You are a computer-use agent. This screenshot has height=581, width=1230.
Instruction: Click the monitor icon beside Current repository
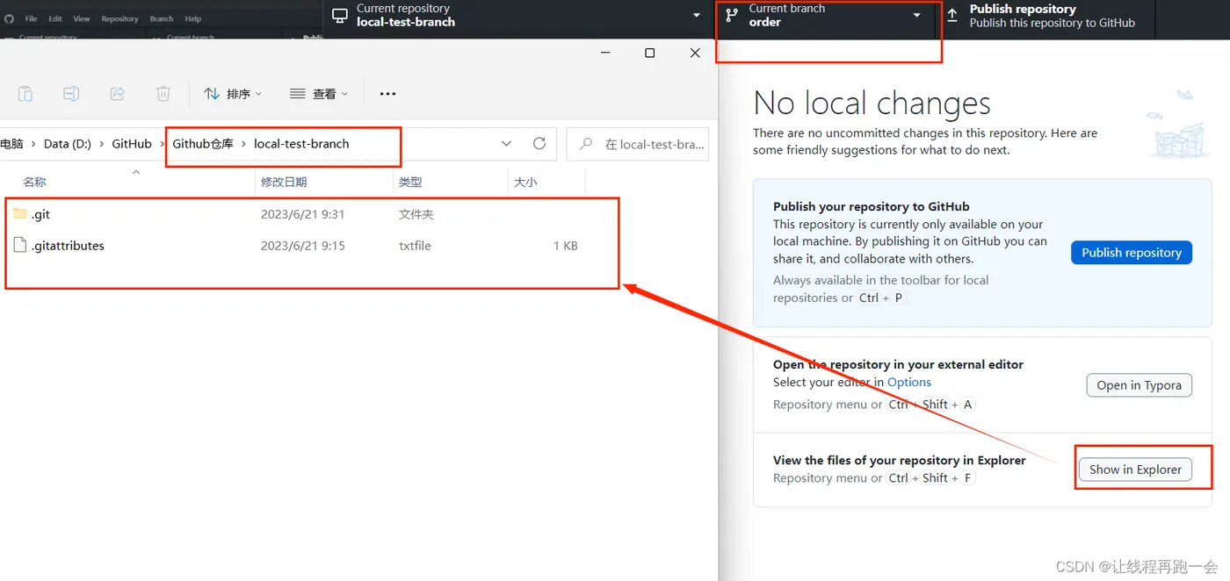(339, 16)
